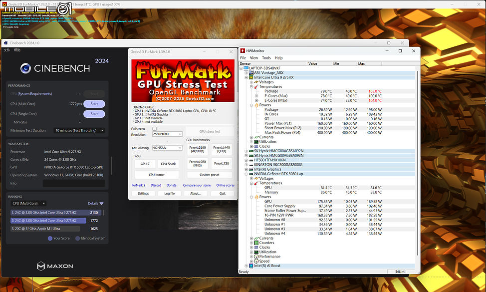Collapse the LAPTOP-5DS4BVKF root node

pos(242,68)
